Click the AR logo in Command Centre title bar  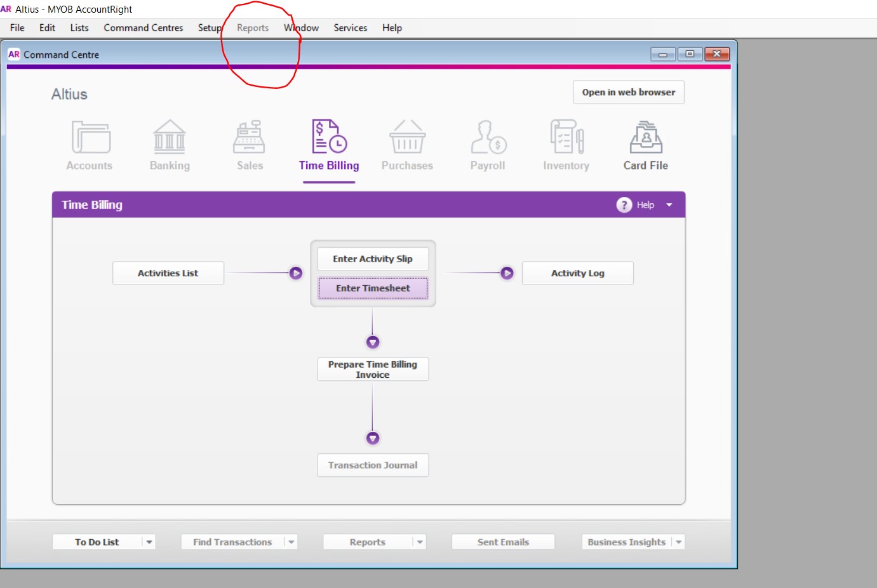coord(14,55)
